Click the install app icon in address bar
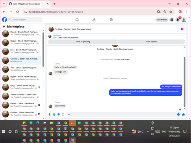This screenshot has width=191, height=143. (159, 12)
